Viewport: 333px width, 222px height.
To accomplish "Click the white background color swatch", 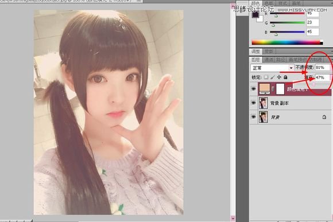I will click(x=260, y=20).
